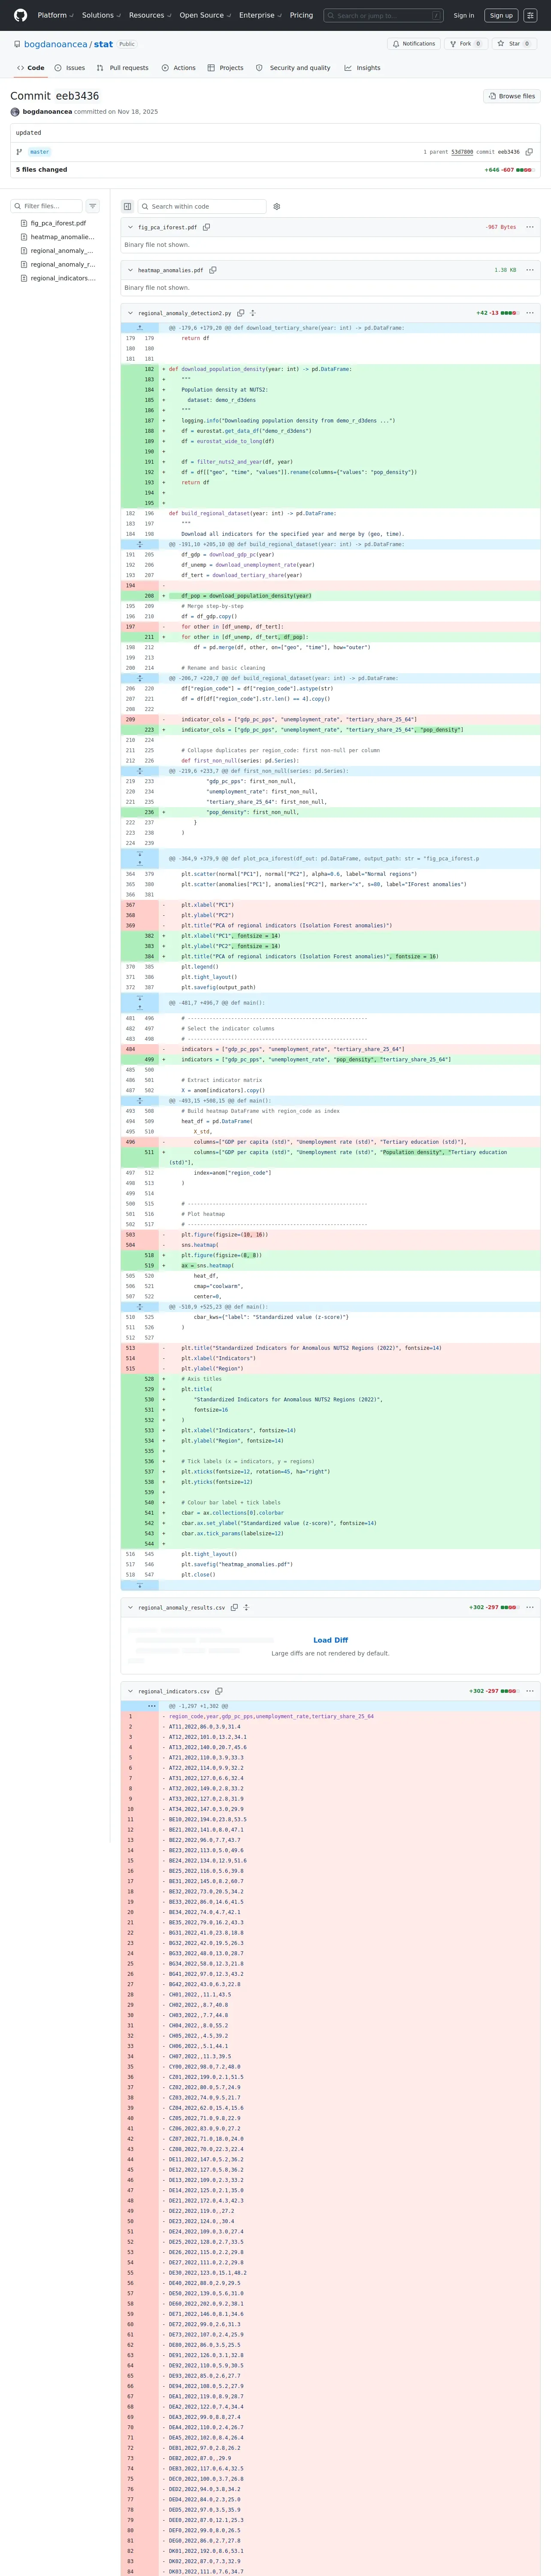Collapse heatmap_anomalies.pdf diff
Image resolution: width=551 pixels, height=2576 pixels.
(131, 270)
